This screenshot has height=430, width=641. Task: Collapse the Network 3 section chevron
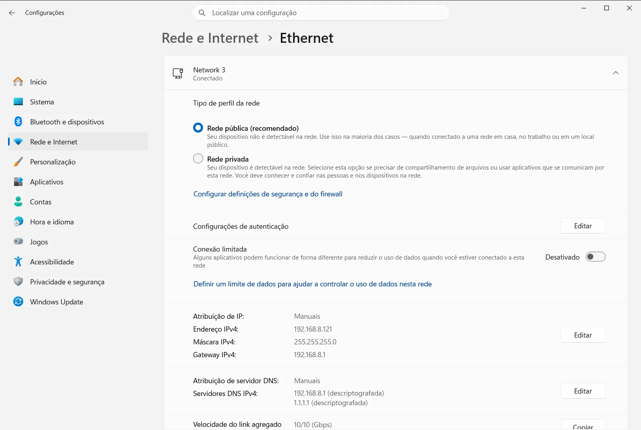tap(616, 73)
